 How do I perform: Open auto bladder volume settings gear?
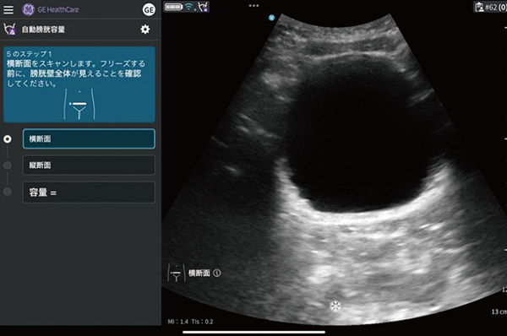pyautogui.click(x=145, y=30)
